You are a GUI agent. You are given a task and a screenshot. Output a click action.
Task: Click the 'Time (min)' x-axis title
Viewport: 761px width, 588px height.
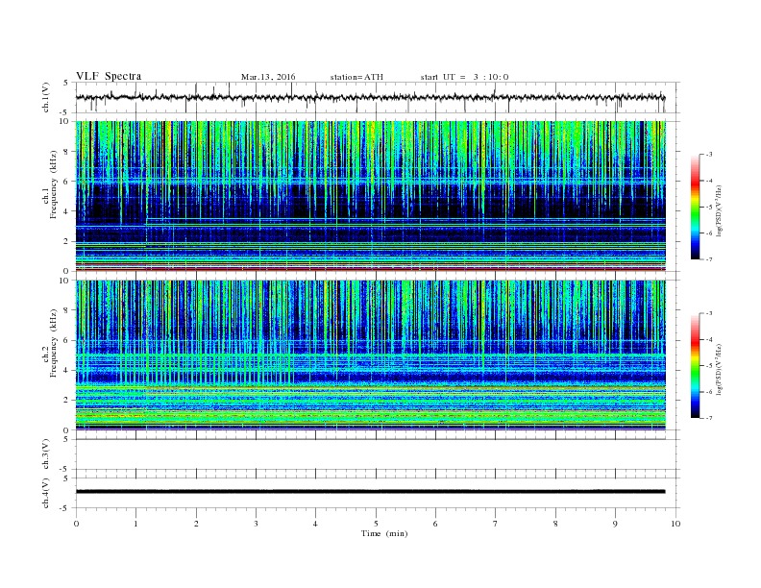pyautogui.click(x=384, y=533)
